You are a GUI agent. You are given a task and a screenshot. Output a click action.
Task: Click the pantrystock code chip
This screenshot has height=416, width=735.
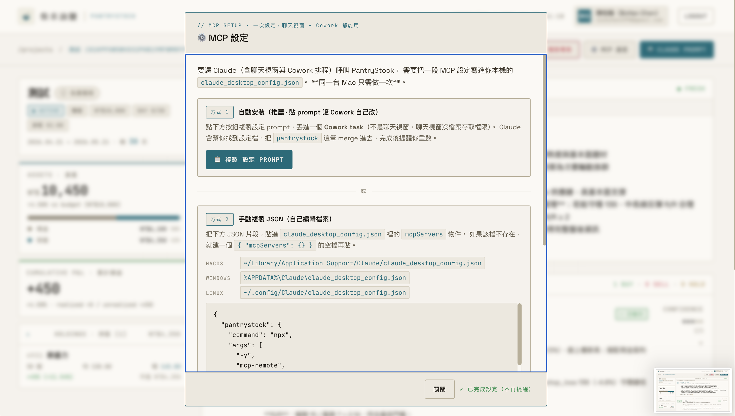(297, 138)
